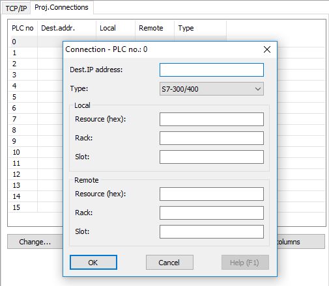329x286 pixels.
Task: Click the Help (F1) button
Action: [245, 263]
